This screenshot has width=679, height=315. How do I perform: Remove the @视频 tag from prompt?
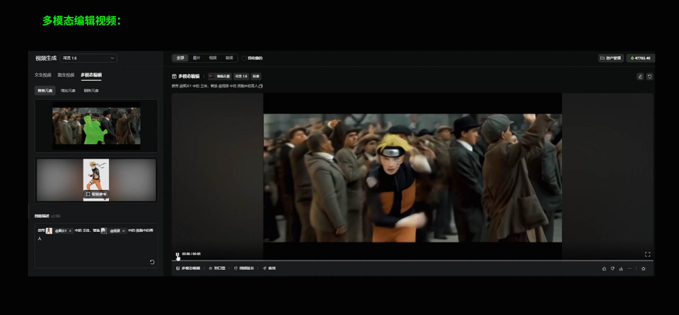(x=123, y=231)
